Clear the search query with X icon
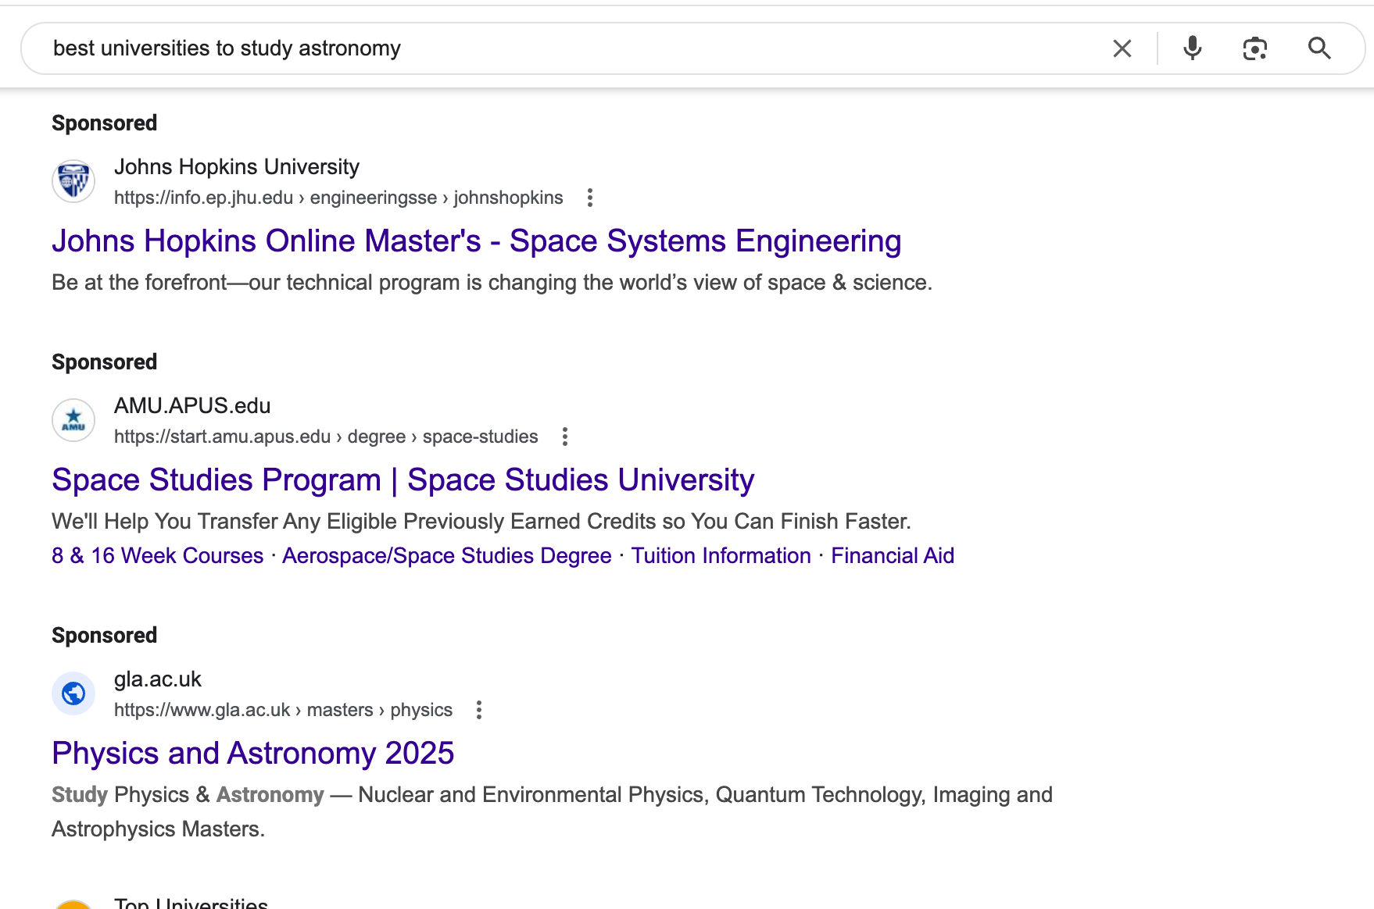 click(x=1122, y=48)
